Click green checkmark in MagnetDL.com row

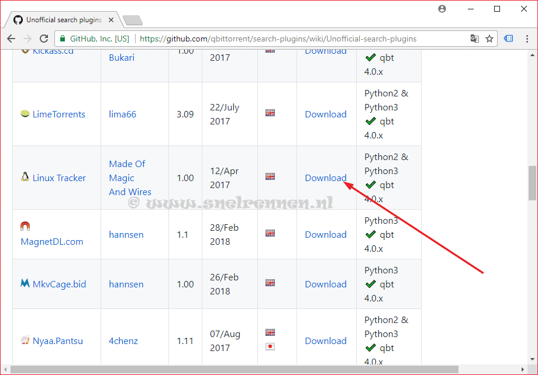click(x=371, y=234)
